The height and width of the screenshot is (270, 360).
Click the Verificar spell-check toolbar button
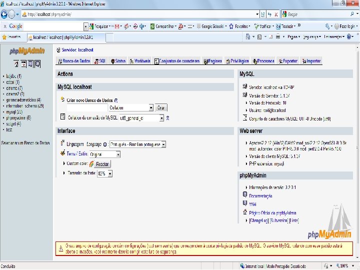tap(263, 26)
